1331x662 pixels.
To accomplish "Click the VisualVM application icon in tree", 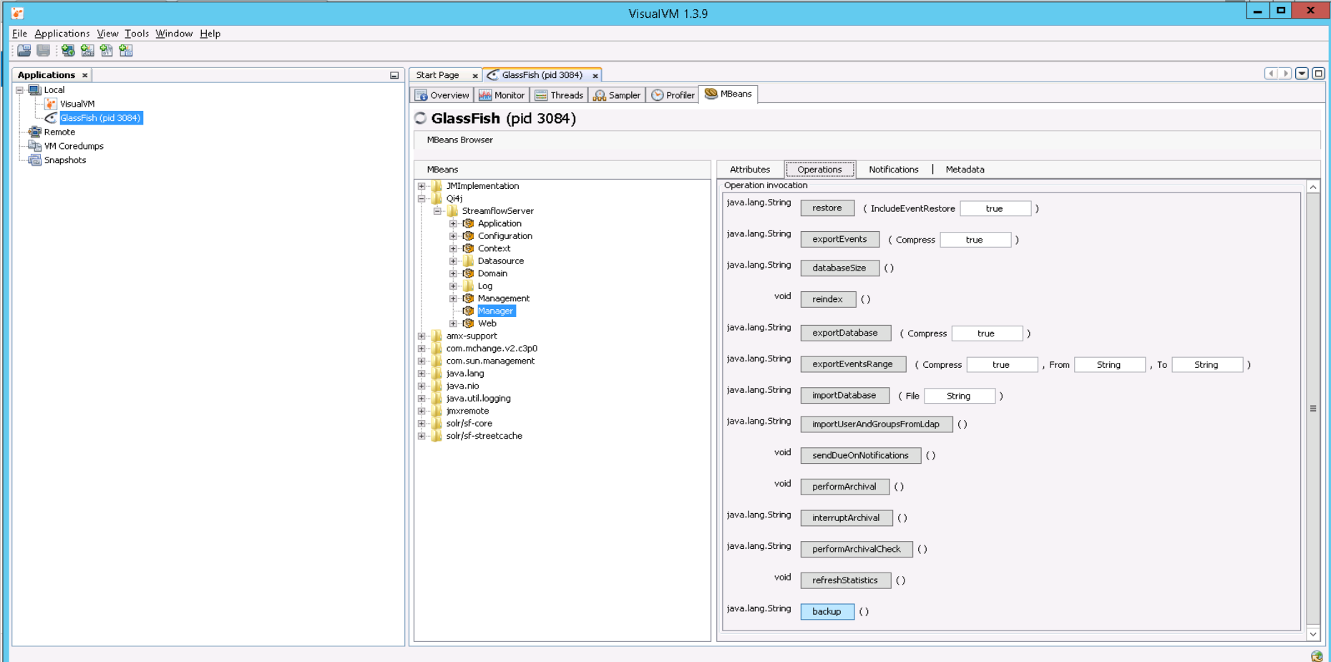I will coord(51,104).
